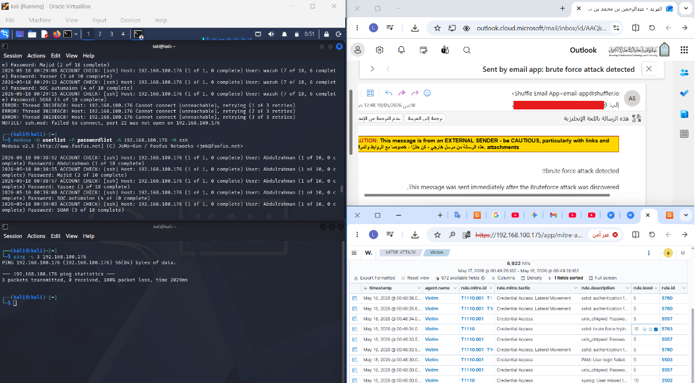The height and width of the screenshot is (383, 697).
Task: Click the Outlook search magnifier icon
Action: [x=467, y=50]
